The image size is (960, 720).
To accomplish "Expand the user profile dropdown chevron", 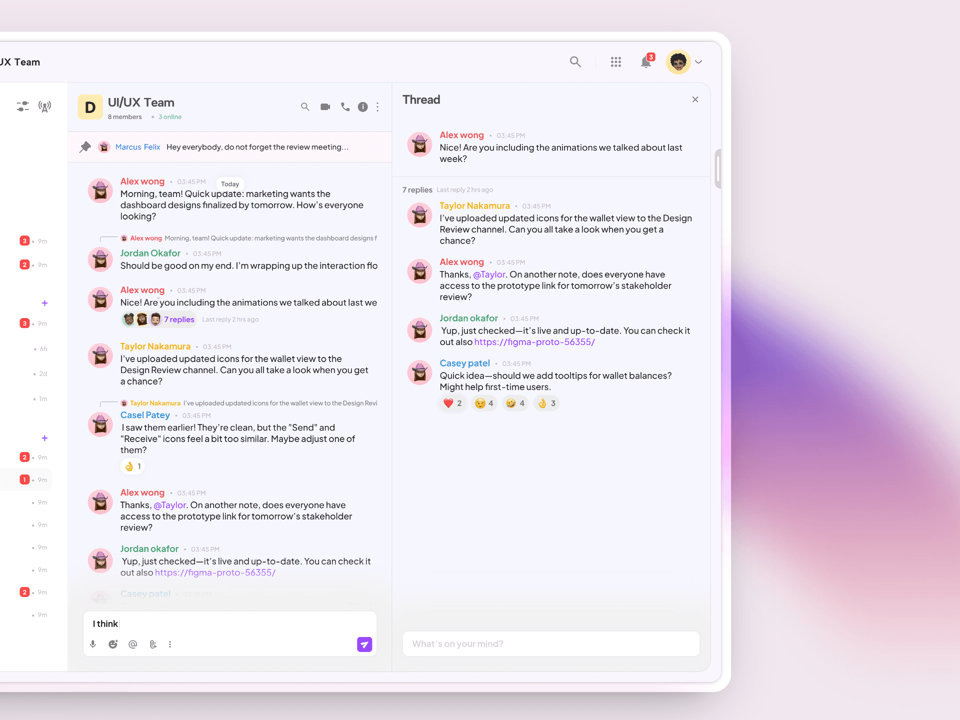I will tap(699, 62).
